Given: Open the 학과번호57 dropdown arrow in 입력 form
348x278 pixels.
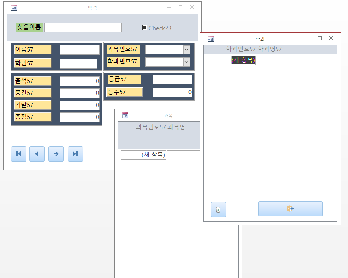Looking at the screenshot, I should point(187,62).
